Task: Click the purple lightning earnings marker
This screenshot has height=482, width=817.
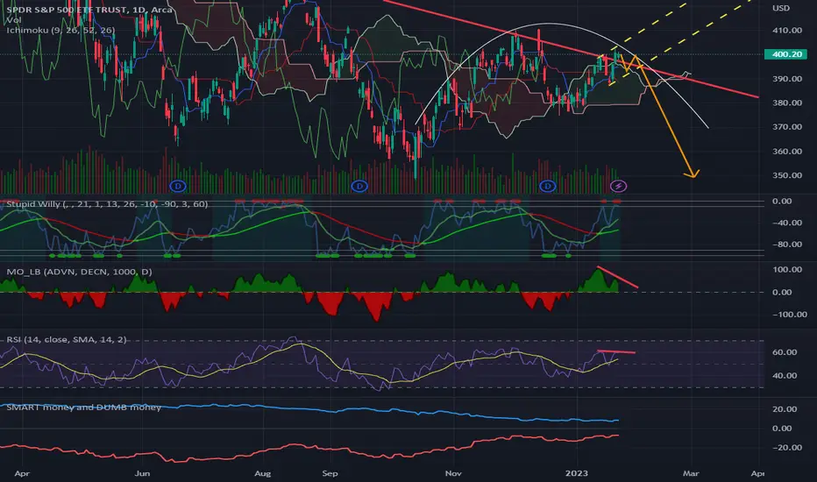Action: (x=619, y=186)
